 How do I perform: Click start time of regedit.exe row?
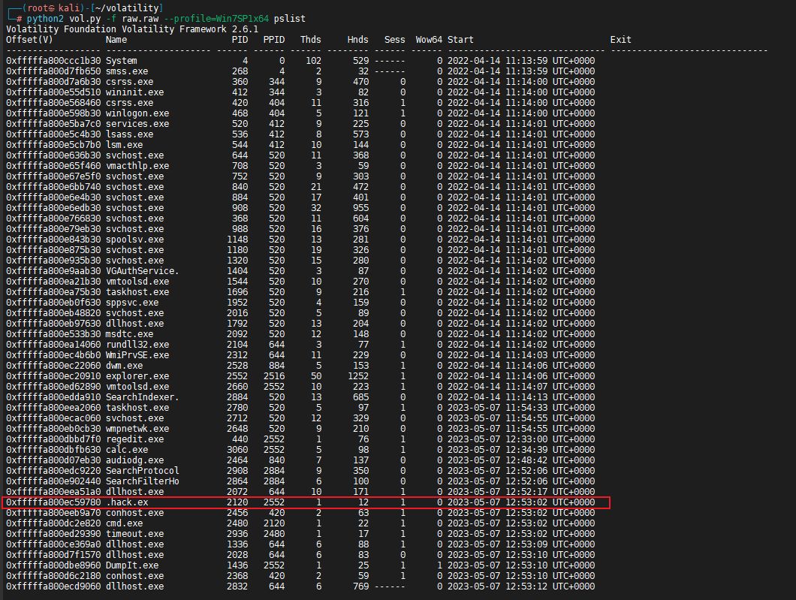click(x=521, y=439)
